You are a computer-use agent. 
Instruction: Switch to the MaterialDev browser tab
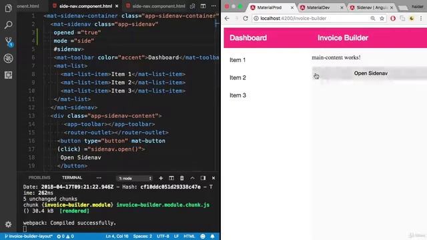point(318,7)
